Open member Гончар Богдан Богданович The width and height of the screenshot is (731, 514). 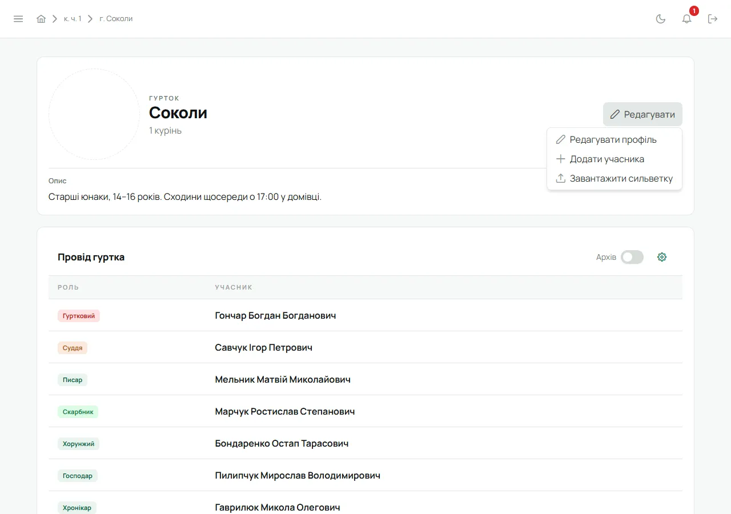(275, 315)
